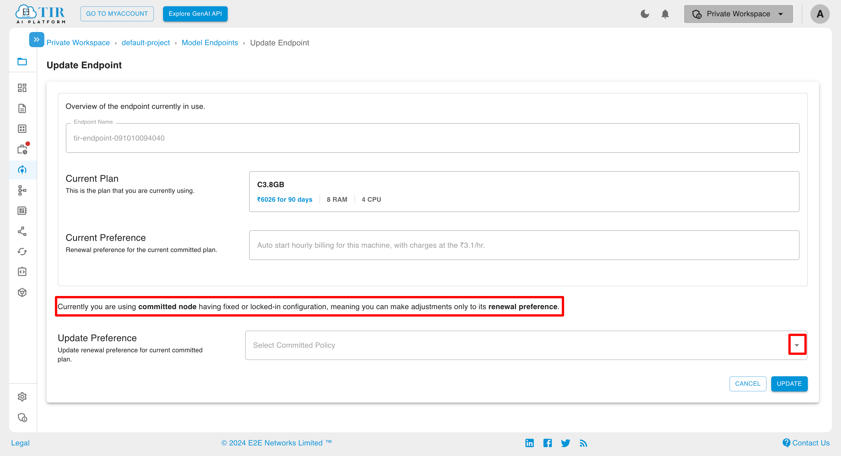Click Explore GenAI API button

pyautogui.click(x=195, y=13)
